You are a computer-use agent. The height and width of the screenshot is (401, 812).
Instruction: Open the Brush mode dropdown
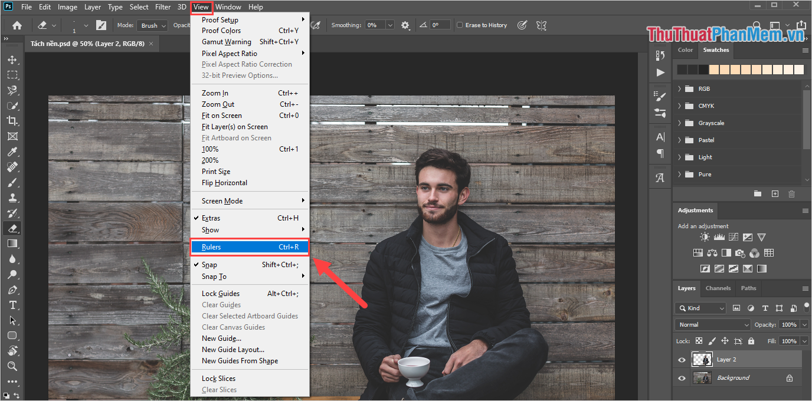(x=153, y=25)
